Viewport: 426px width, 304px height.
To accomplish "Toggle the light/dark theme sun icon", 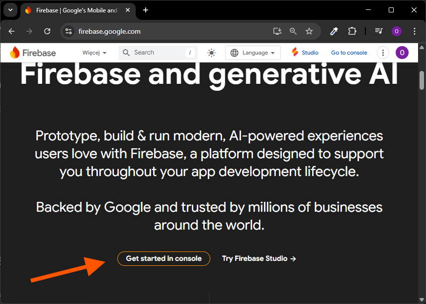I will (211, 53).
